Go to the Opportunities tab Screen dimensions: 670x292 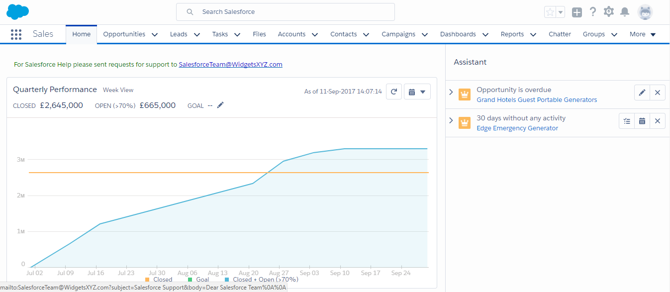(x=124, y=34)
